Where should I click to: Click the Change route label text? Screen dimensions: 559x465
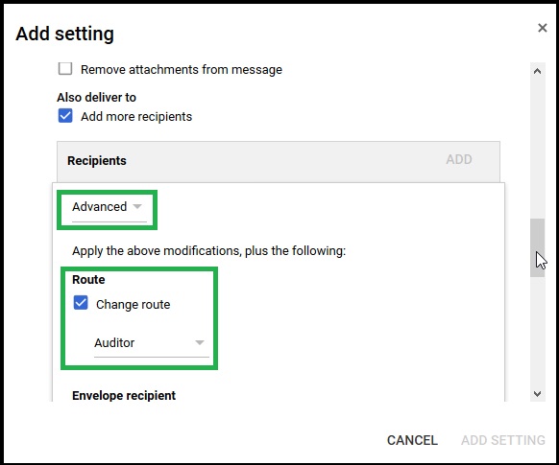coord(133,305)
